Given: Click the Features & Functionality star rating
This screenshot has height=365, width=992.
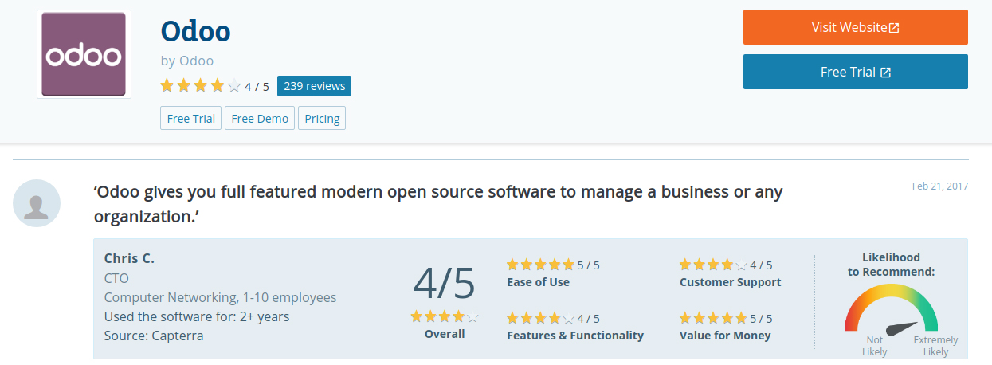Looking at the screenshot, I should point(540,318).
